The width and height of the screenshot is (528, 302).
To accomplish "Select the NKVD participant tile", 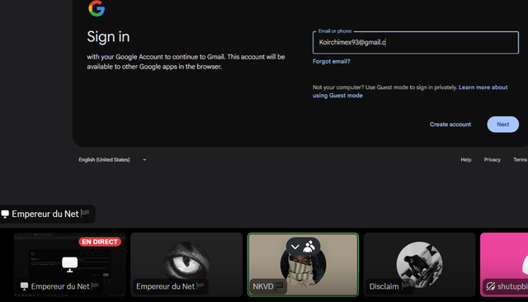I will click(x=303, y=265).
